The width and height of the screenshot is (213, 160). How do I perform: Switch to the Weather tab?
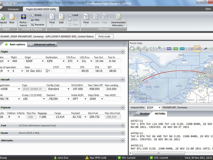[144, 114]
